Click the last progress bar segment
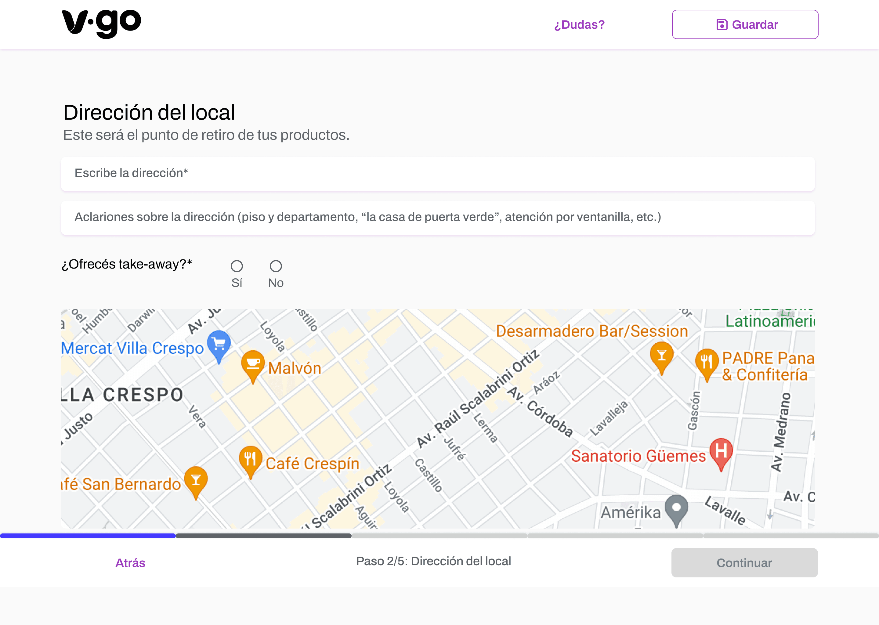Image resolution: width=879 pixels, height=625 pixels. click(x=791, y=536)
